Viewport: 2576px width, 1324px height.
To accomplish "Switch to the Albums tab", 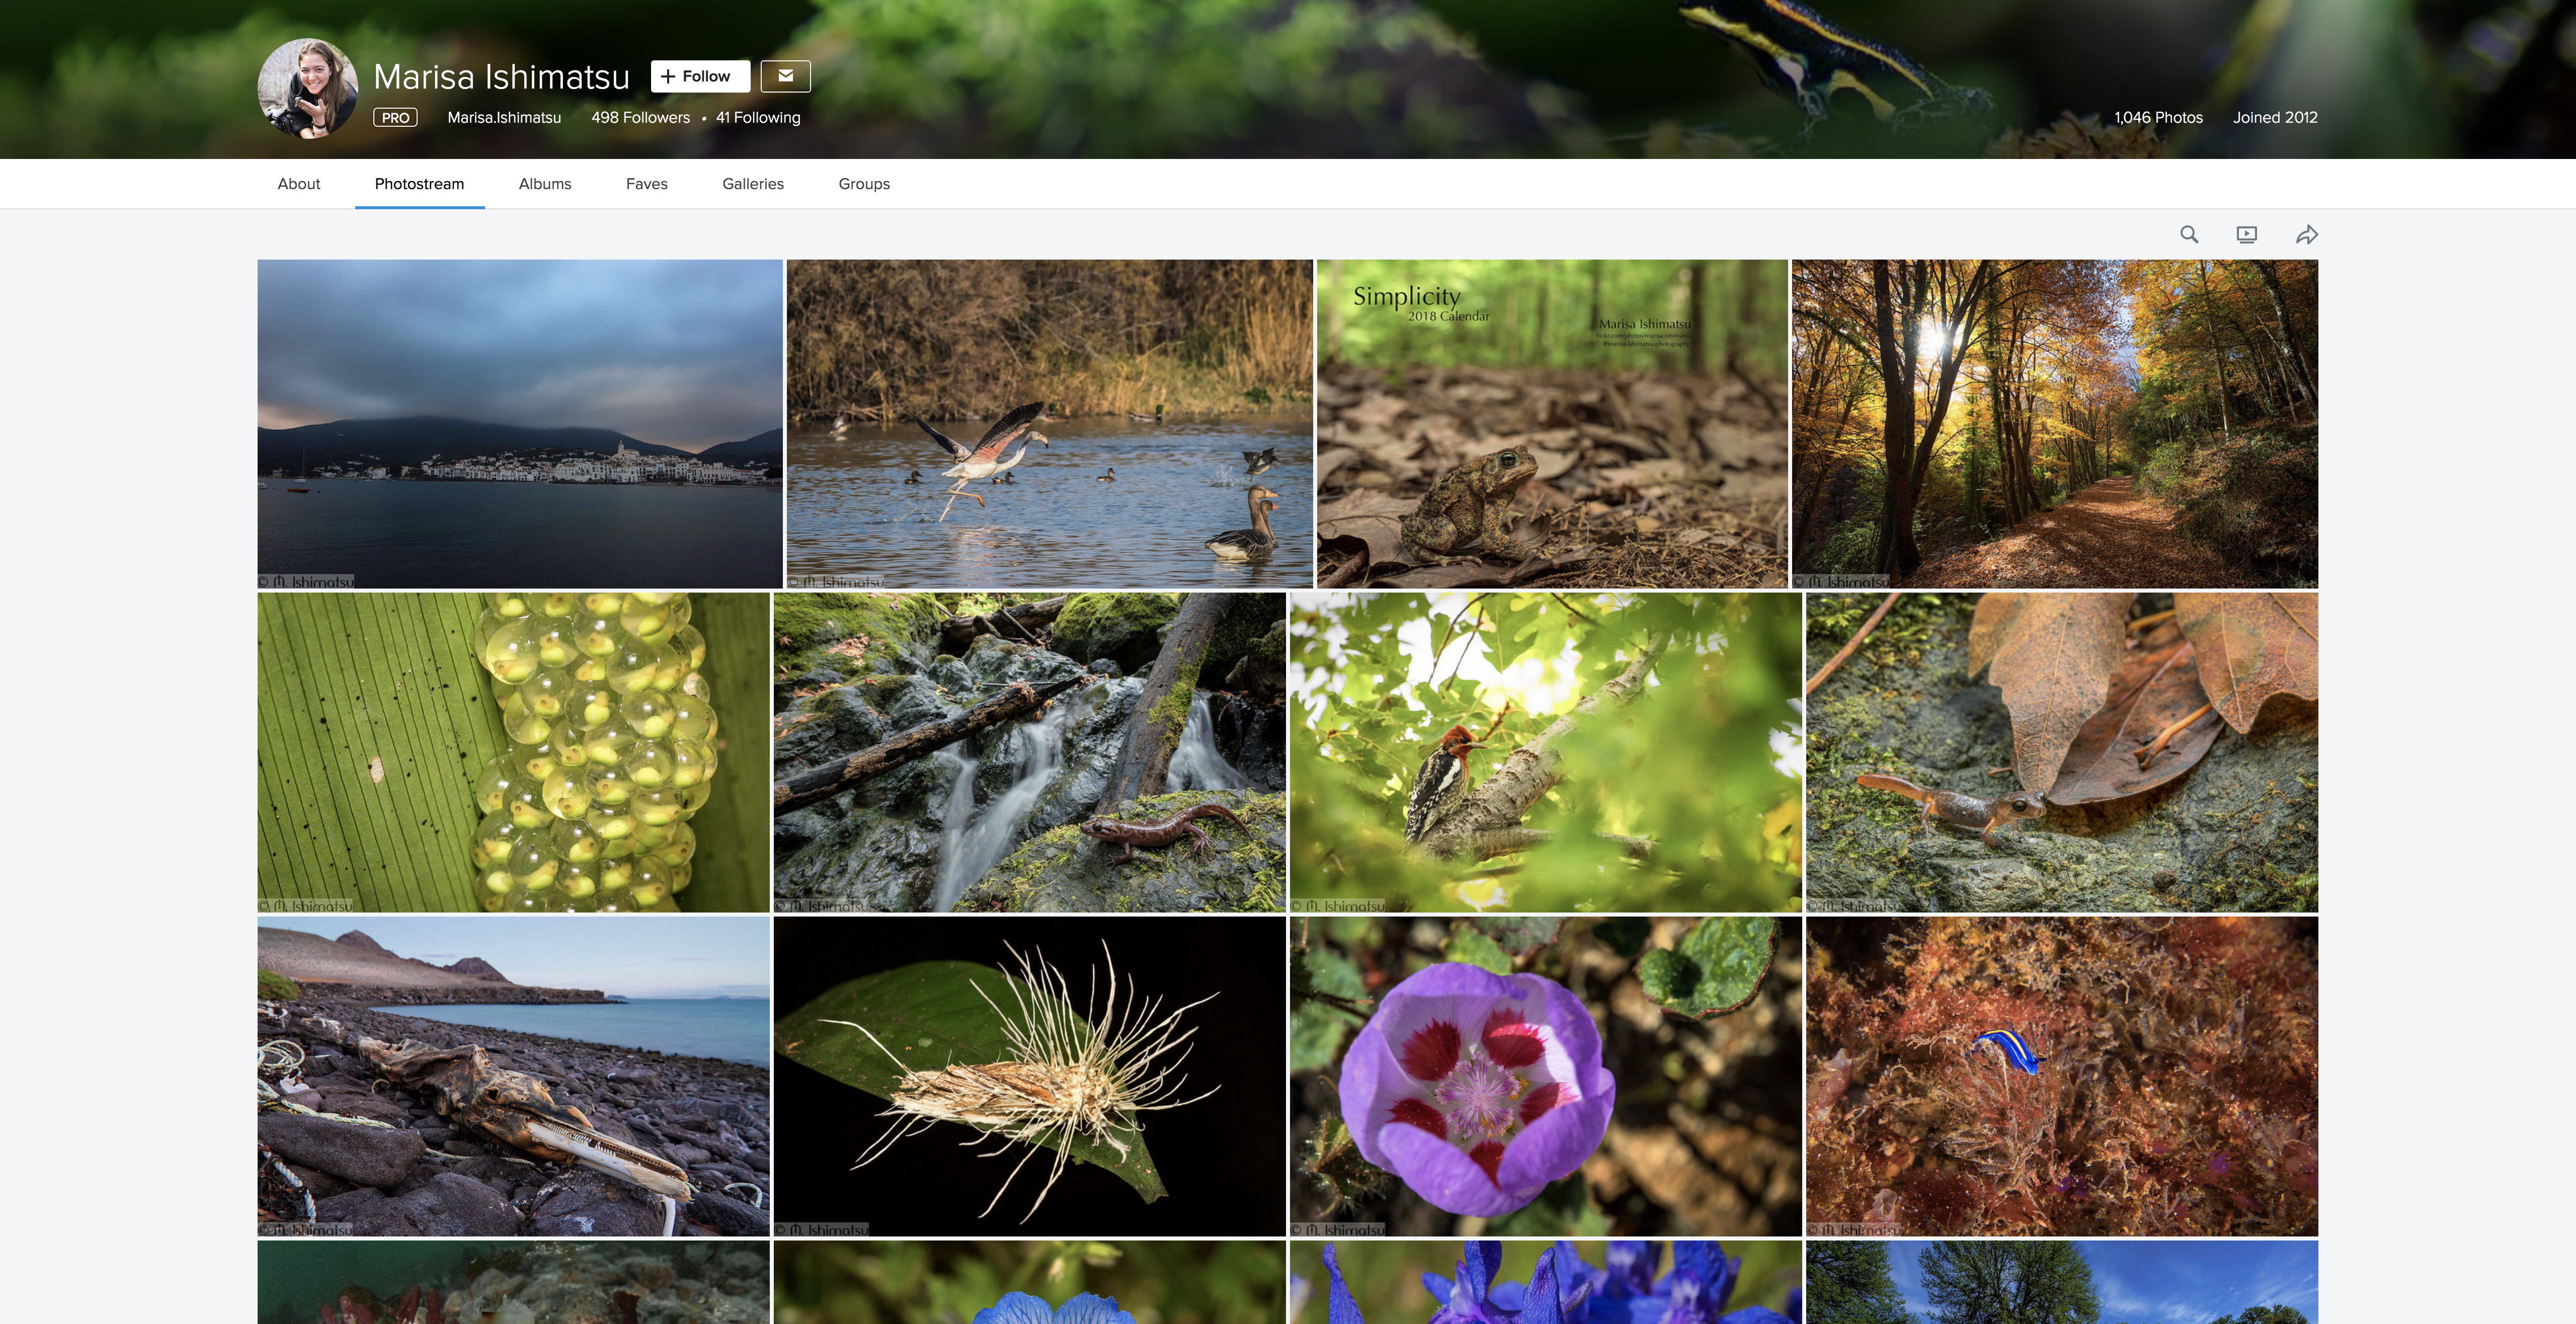I will coord(545,184).
